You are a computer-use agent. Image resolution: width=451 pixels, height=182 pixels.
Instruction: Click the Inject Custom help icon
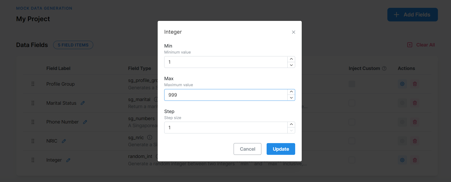coord(384,68)
